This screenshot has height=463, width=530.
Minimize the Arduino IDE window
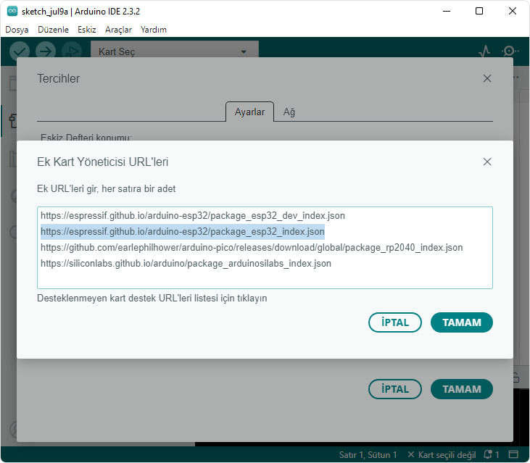coord(447,11)
